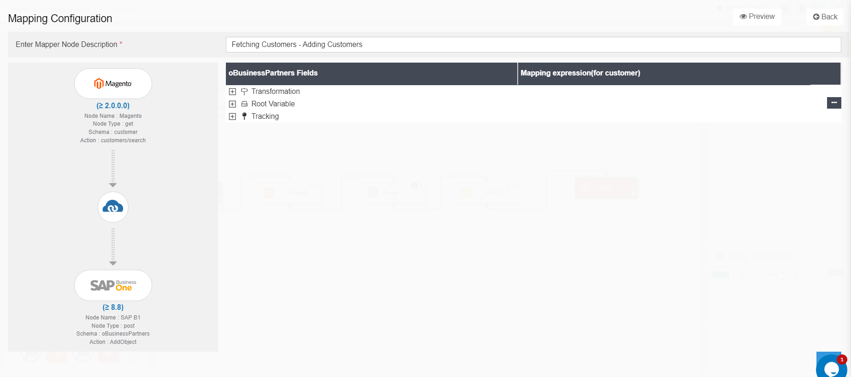Click the Preview button
Screen dimensions: 851x377
point(757,17)
